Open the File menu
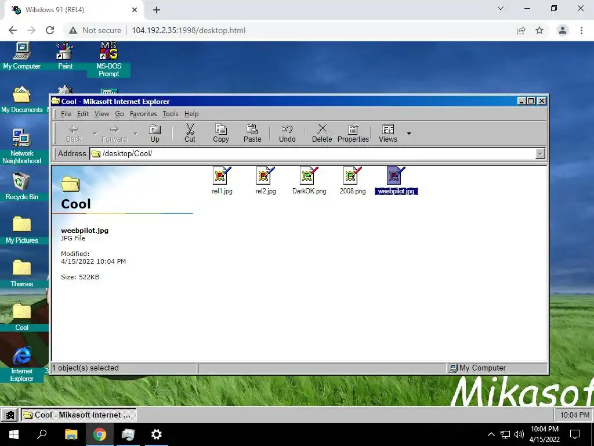The width and height of the screenshot is (594, 446). pos(66,114)
